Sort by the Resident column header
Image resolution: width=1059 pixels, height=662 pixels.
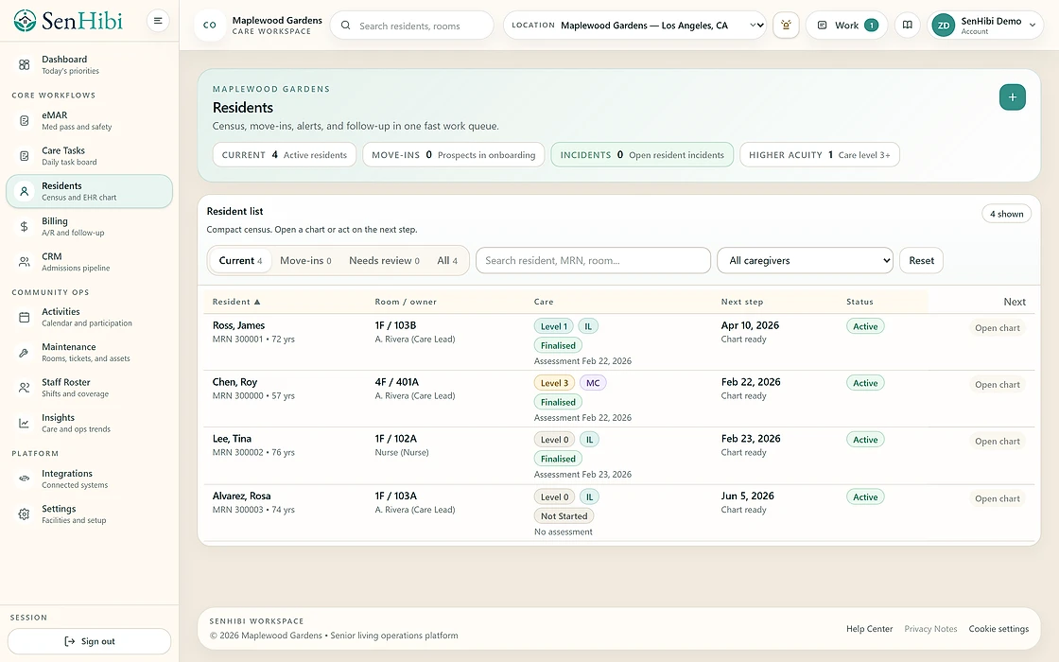point(236,302)
